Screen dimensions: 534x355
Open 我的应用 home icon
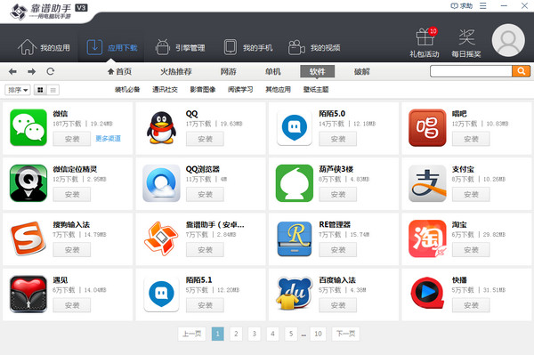pos(28,47)
